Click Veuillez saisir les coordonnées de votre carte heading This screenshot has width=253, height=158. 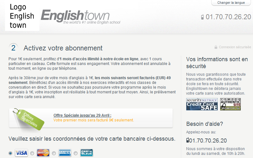click(x=92, y=139)
